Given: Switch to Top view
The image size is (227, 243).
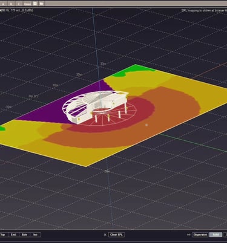Looking at the screenshot, I should pos(3,235).
